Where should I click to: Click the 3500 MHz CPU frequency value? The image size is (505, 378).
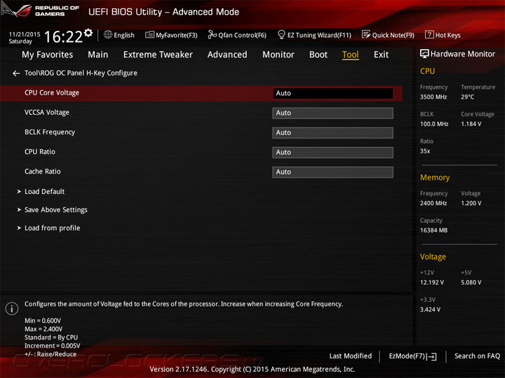click(x=433, y=97)
